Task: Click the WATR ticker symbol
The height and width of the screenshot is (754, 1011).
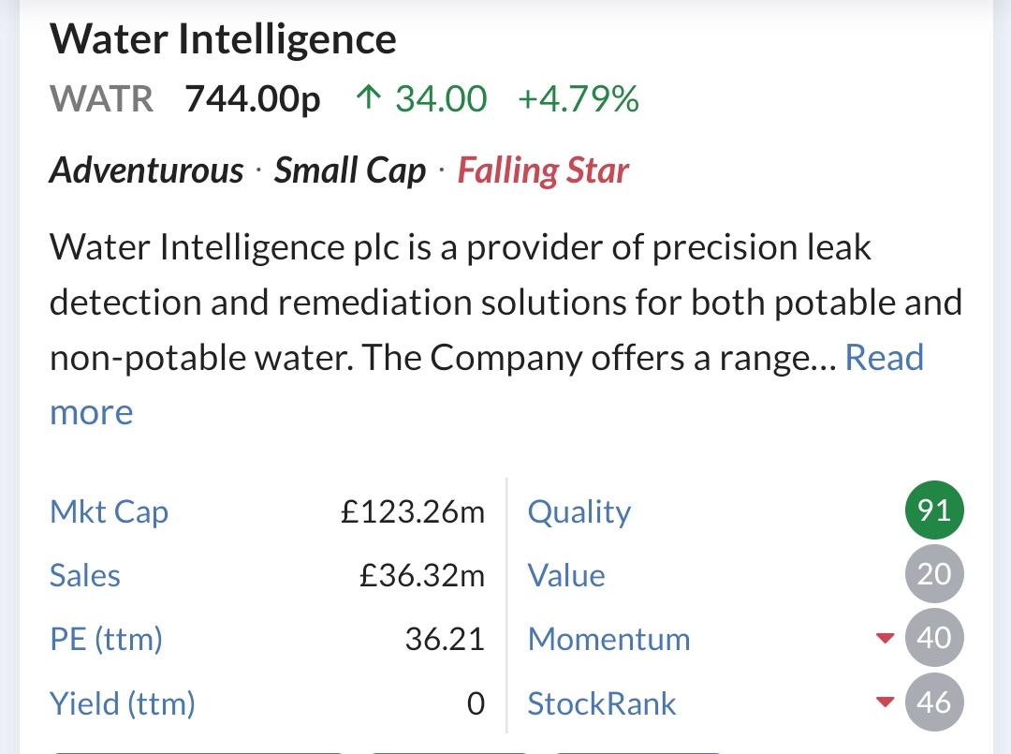Action: click(x=102, y=98)
